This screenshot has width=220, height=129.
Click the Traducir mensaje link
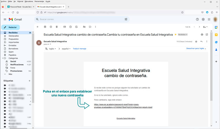click(x=79, y=49)
